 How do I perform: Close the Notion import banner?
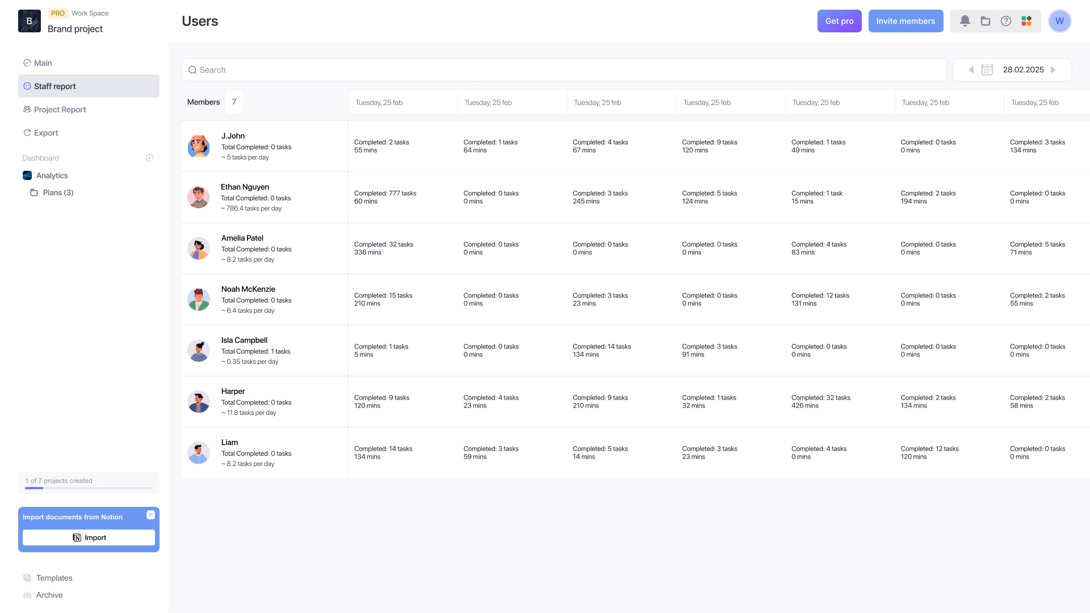coord(150,515)
